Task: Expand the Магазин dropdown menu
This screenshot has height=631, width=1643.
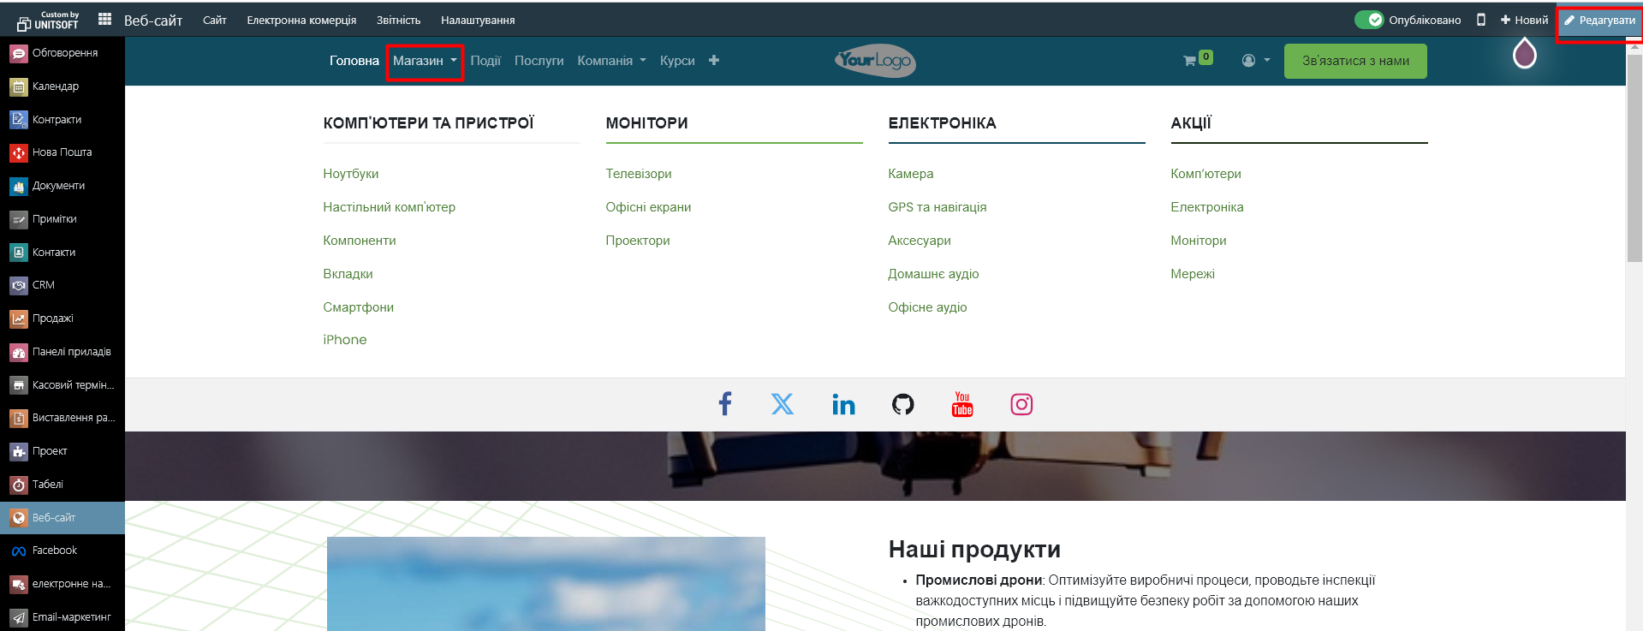Action: (x=425, y=61)
